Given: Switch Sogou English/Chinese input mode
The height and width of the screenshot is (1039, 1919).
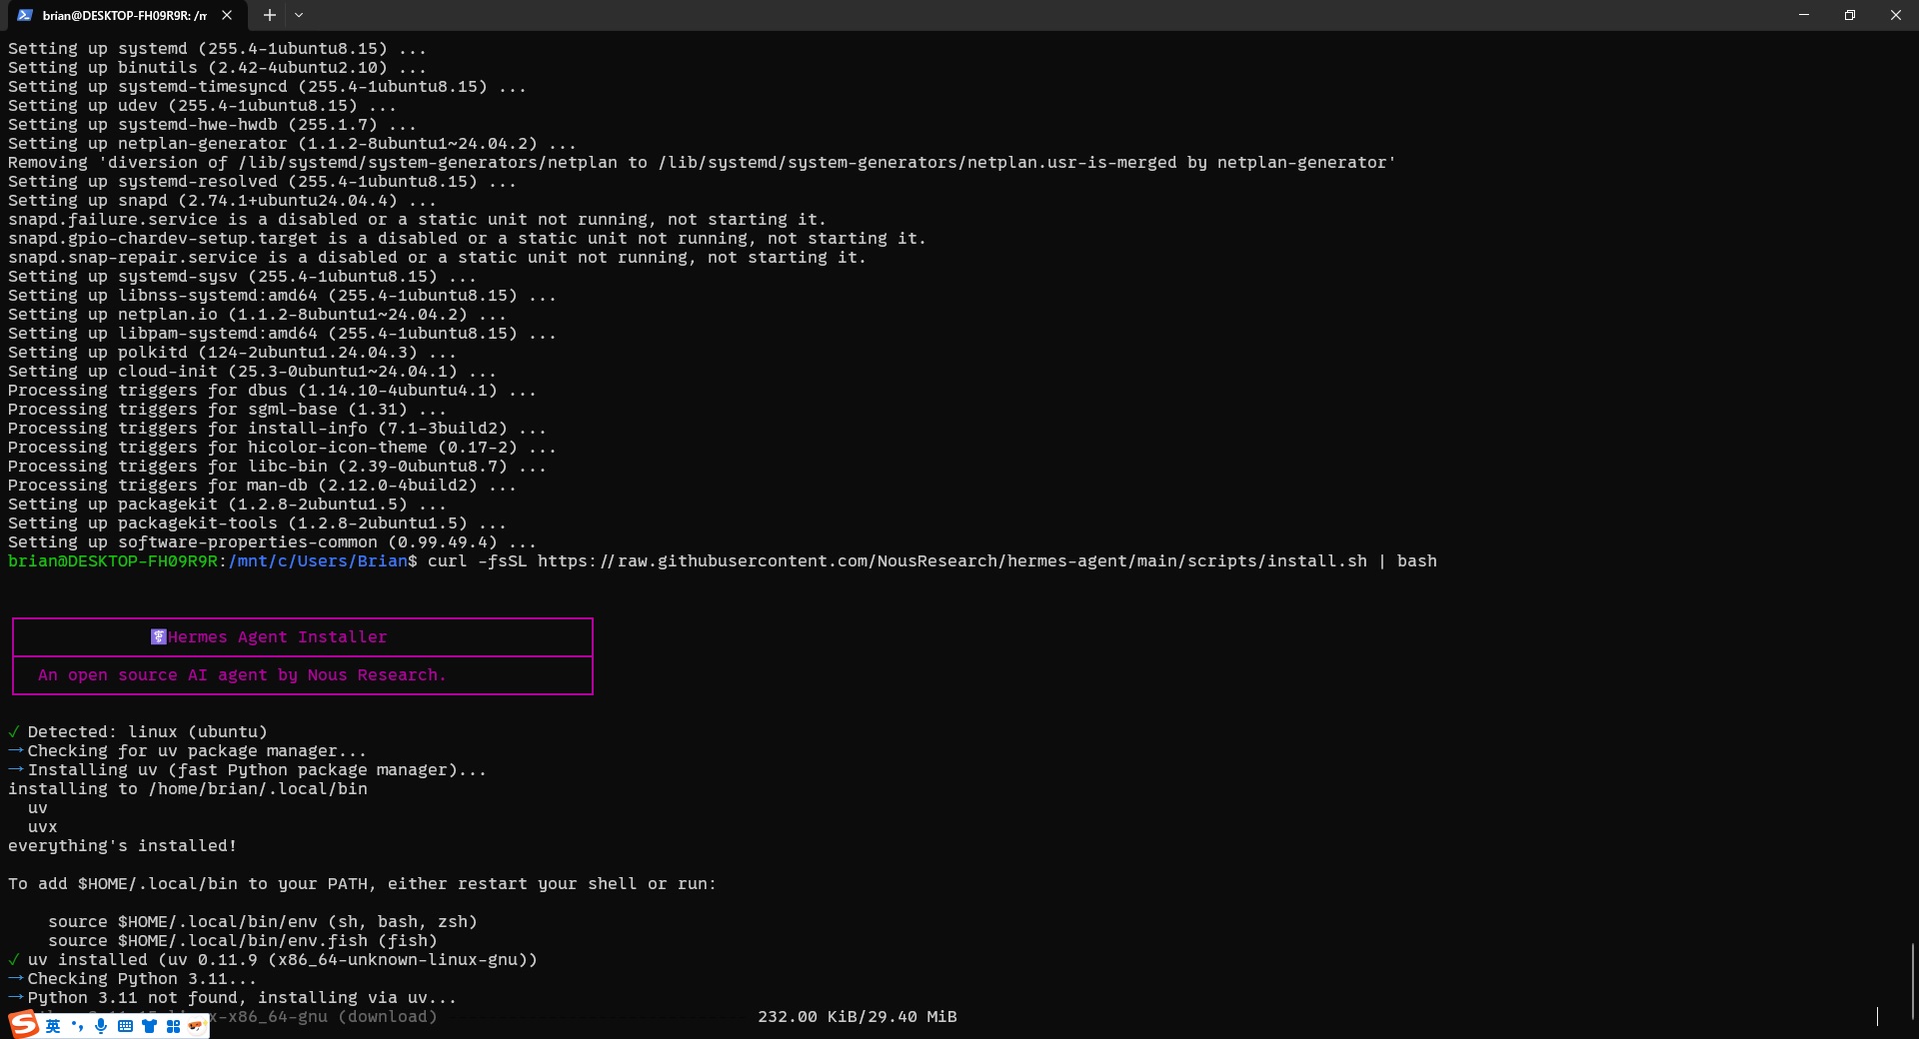Looking at the screenshot, I should 53,1026.
